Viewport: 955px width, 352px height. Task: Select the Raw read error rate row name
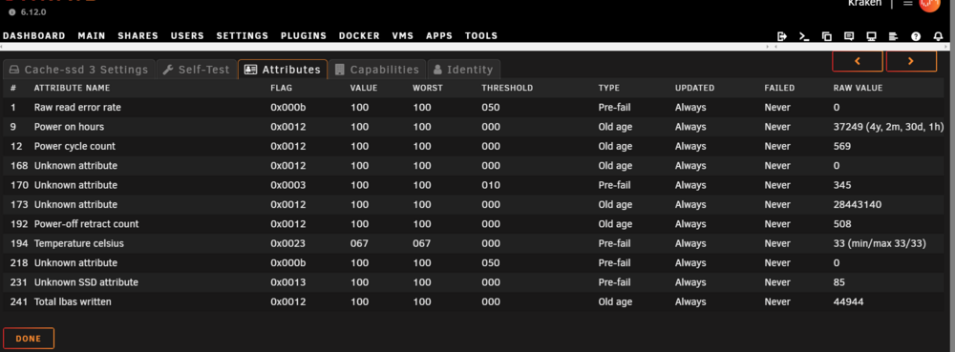pyautogui.click(x=77, y=107)
